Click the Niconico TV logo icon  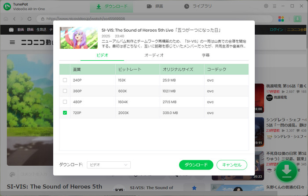pos(11,29)
